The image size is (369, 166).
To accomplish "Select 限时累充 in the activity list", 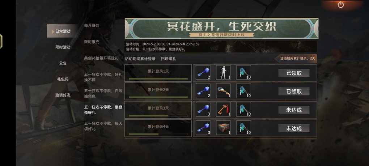I will [x=92, y=42].
